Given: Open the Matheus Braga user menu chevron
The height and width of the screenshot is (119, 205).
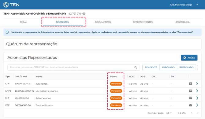Looking at the screenshot, I should pos(197,5).
